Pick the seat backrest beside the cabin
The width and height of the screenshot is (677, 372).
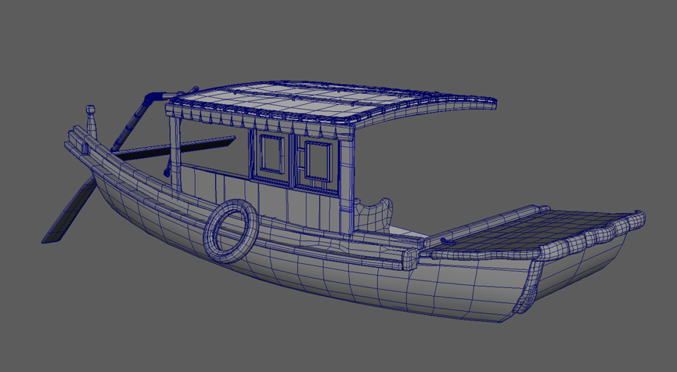click(374, 214)
